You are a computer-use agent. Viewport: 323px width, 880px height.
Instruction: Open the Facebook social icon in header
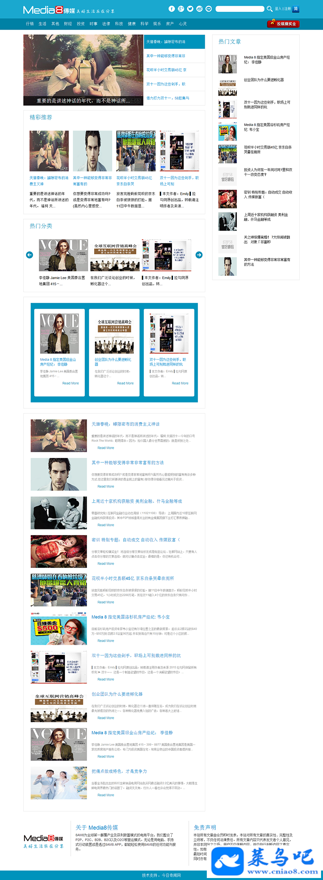coord(172,9)
